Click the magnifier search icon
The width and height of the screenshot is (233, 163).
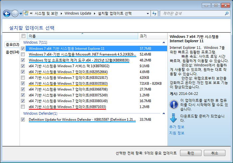226,14
